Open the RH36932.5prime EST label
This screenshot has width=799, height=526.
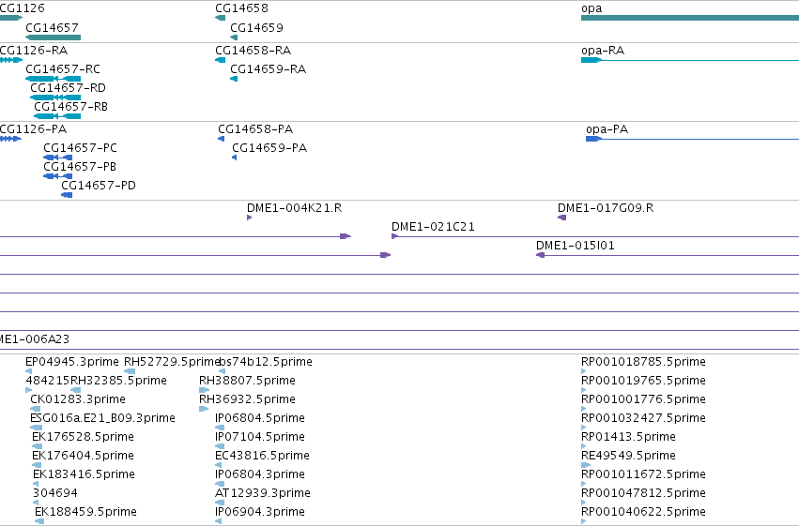247,399
